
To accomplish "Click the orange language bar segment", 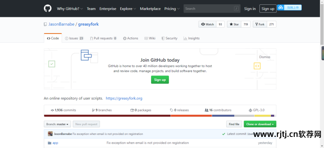I will 191,116.
